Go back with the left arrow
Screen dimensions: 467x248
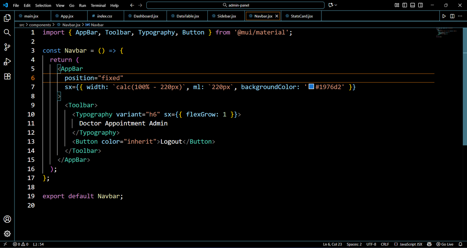(132, 5)
